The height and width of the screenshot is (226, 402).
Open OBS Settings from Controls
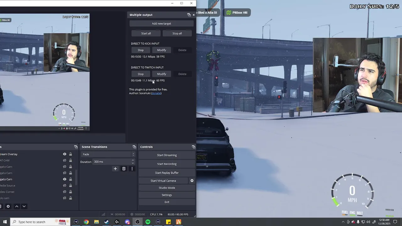167,195
